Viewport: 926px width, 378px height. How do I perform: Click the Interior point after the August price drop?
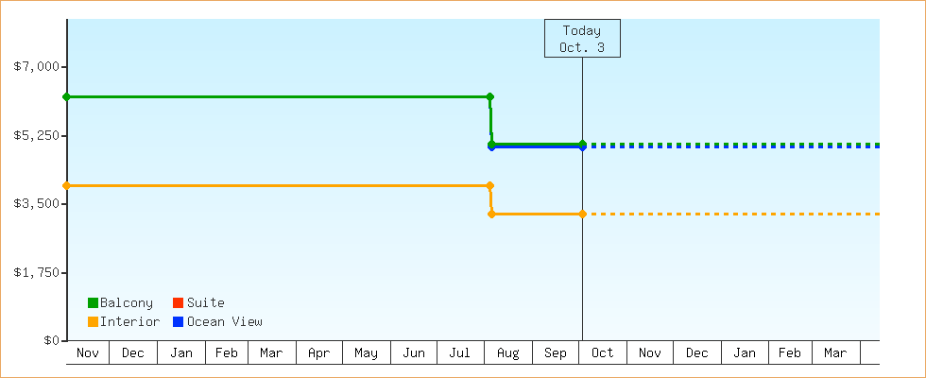click(x=491, y=214)
